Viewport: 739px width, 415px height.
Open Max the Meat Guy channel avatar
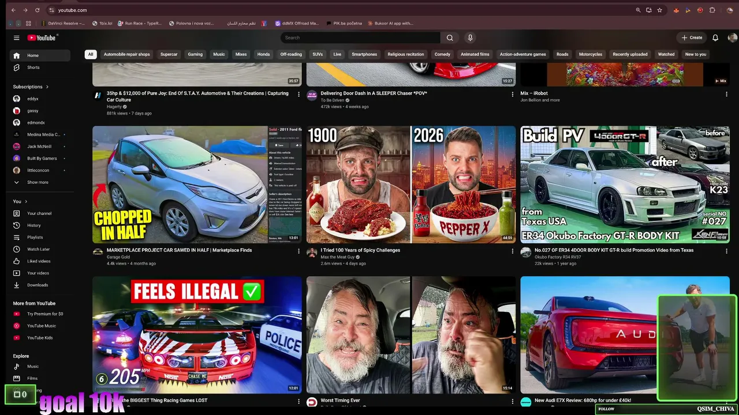pyautogui.click(x=312, y=252)
